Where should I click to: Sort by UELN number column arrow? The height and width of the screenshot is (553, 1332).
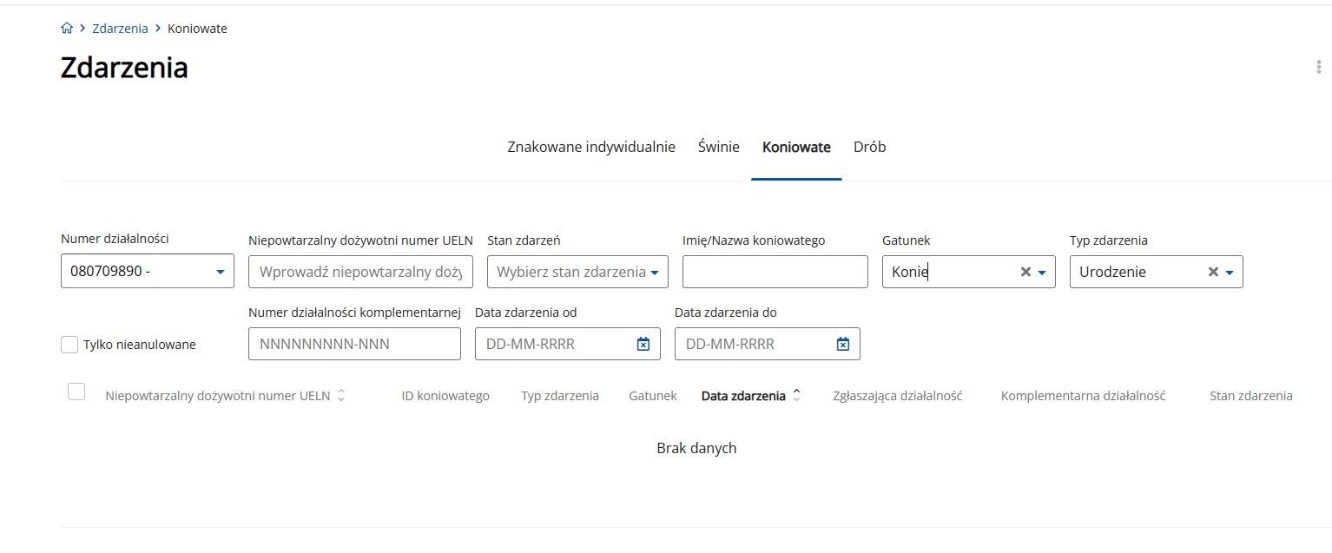pos(341,396)
